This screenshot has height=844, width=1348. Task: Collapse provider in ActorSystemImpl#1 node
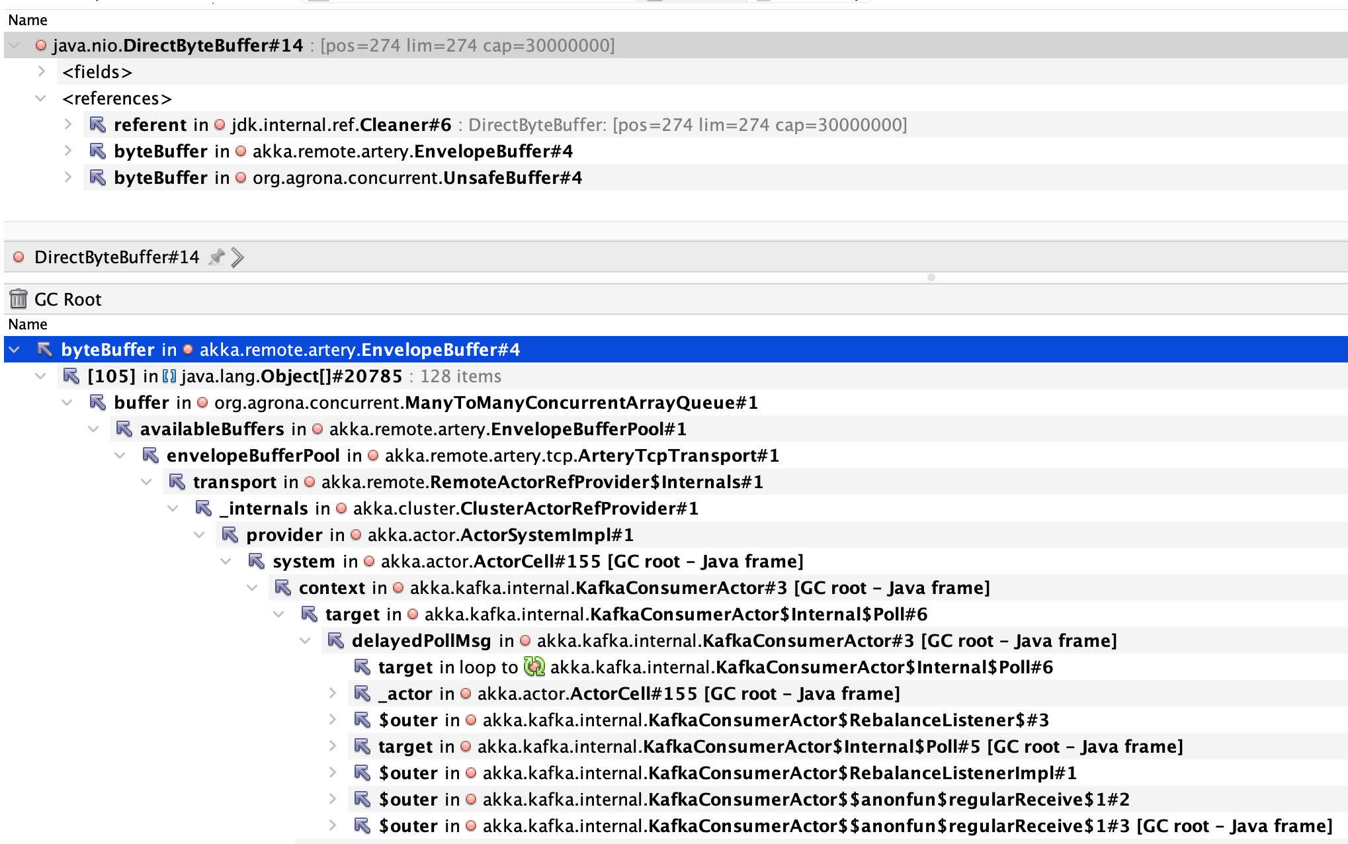pos(200,535)
